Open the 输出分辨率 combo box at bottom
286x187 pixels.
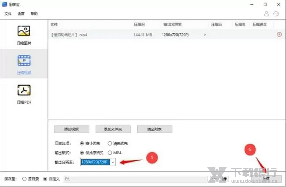pyautogui.click(x=98, y=162)
